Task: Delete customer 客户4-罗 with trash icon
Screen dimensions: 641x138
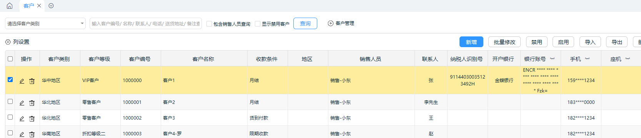Action: click(32, 134)
